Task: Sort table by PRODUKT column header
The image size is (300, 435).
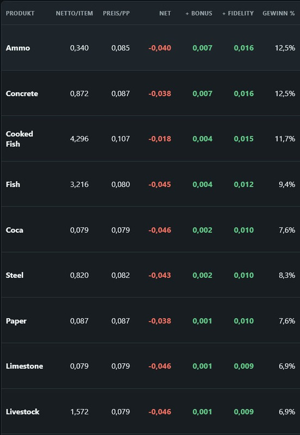Action: 20,13
